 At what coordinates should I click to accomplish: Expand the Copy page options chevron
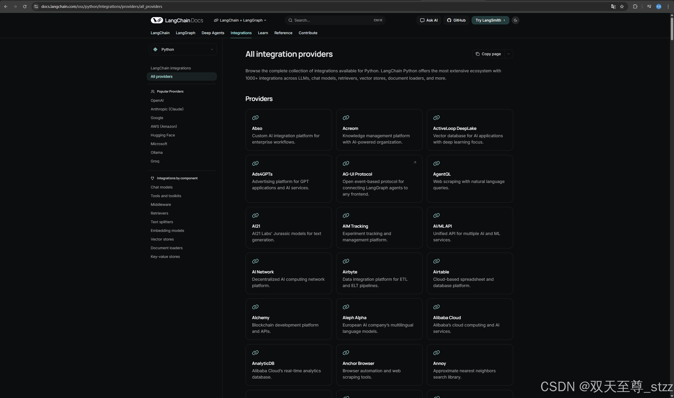tap(508, 54)
